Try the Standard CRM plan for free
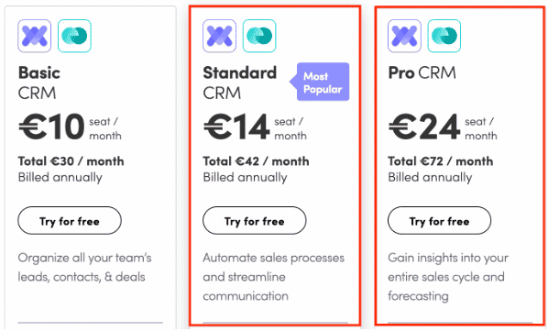This screenshot has width=548, height=331. pos(255,221)
